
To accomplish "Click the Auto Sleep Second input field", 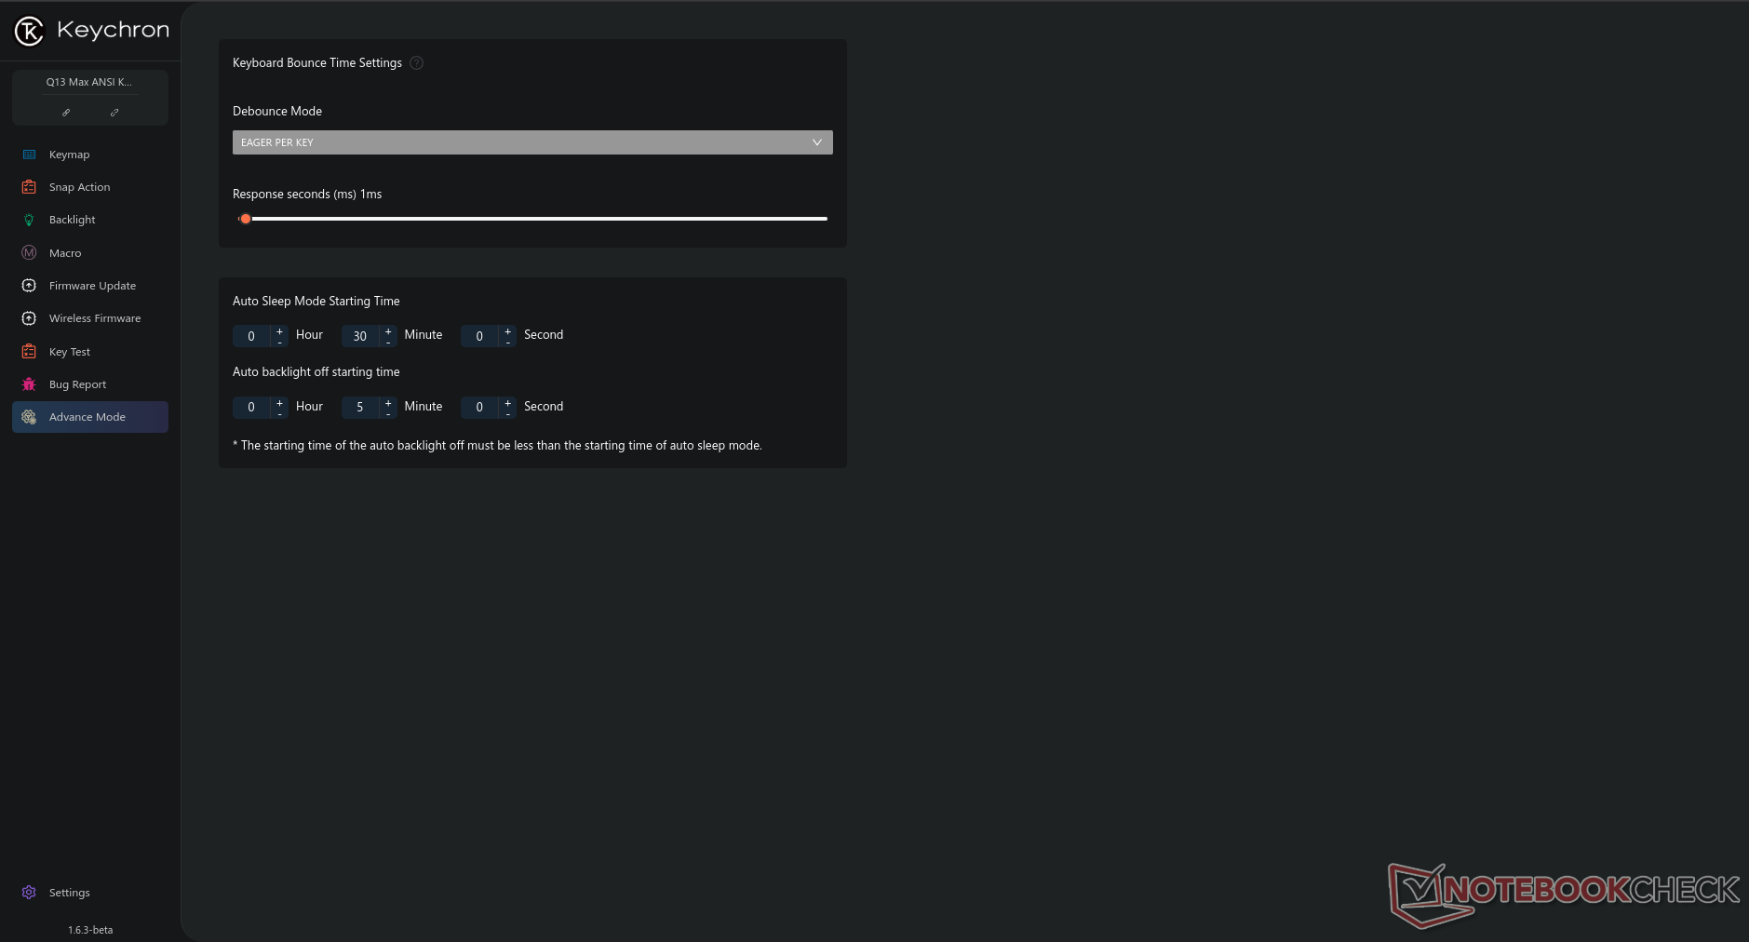I will click(x=479, y=336).
